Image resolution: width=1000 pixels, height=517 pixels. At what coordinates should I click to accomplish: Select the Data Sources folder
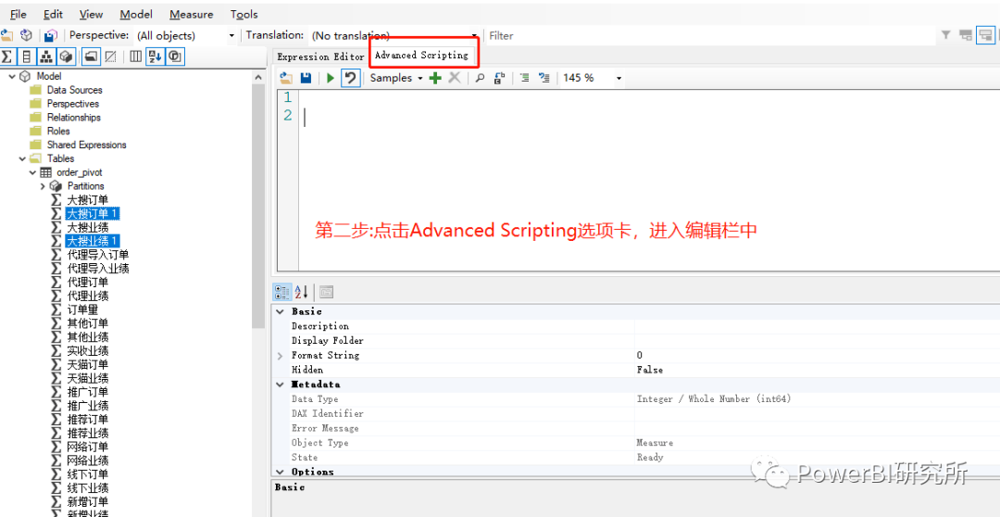coord(74,90)
